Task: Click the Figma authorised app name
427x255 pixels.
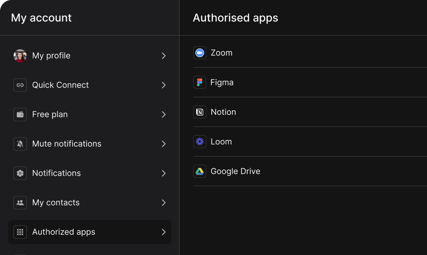Action: click(x=222, y=82)
